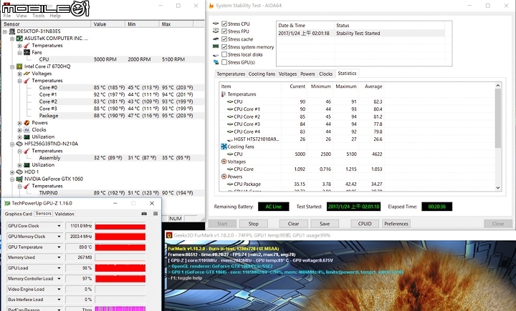Viewport: 516px width, 311px height.
Task: Click the PerfCap Reason magenta graph
Action: pyautogui.click(x=120, y=309)
